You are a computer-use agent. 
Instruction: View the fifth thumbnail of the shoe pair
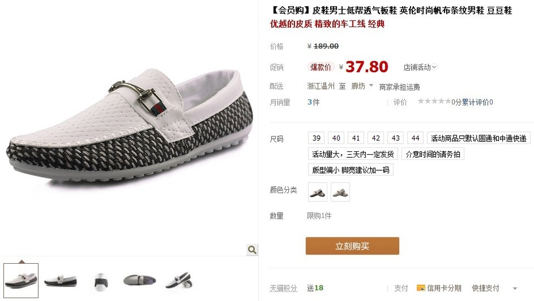179,280
